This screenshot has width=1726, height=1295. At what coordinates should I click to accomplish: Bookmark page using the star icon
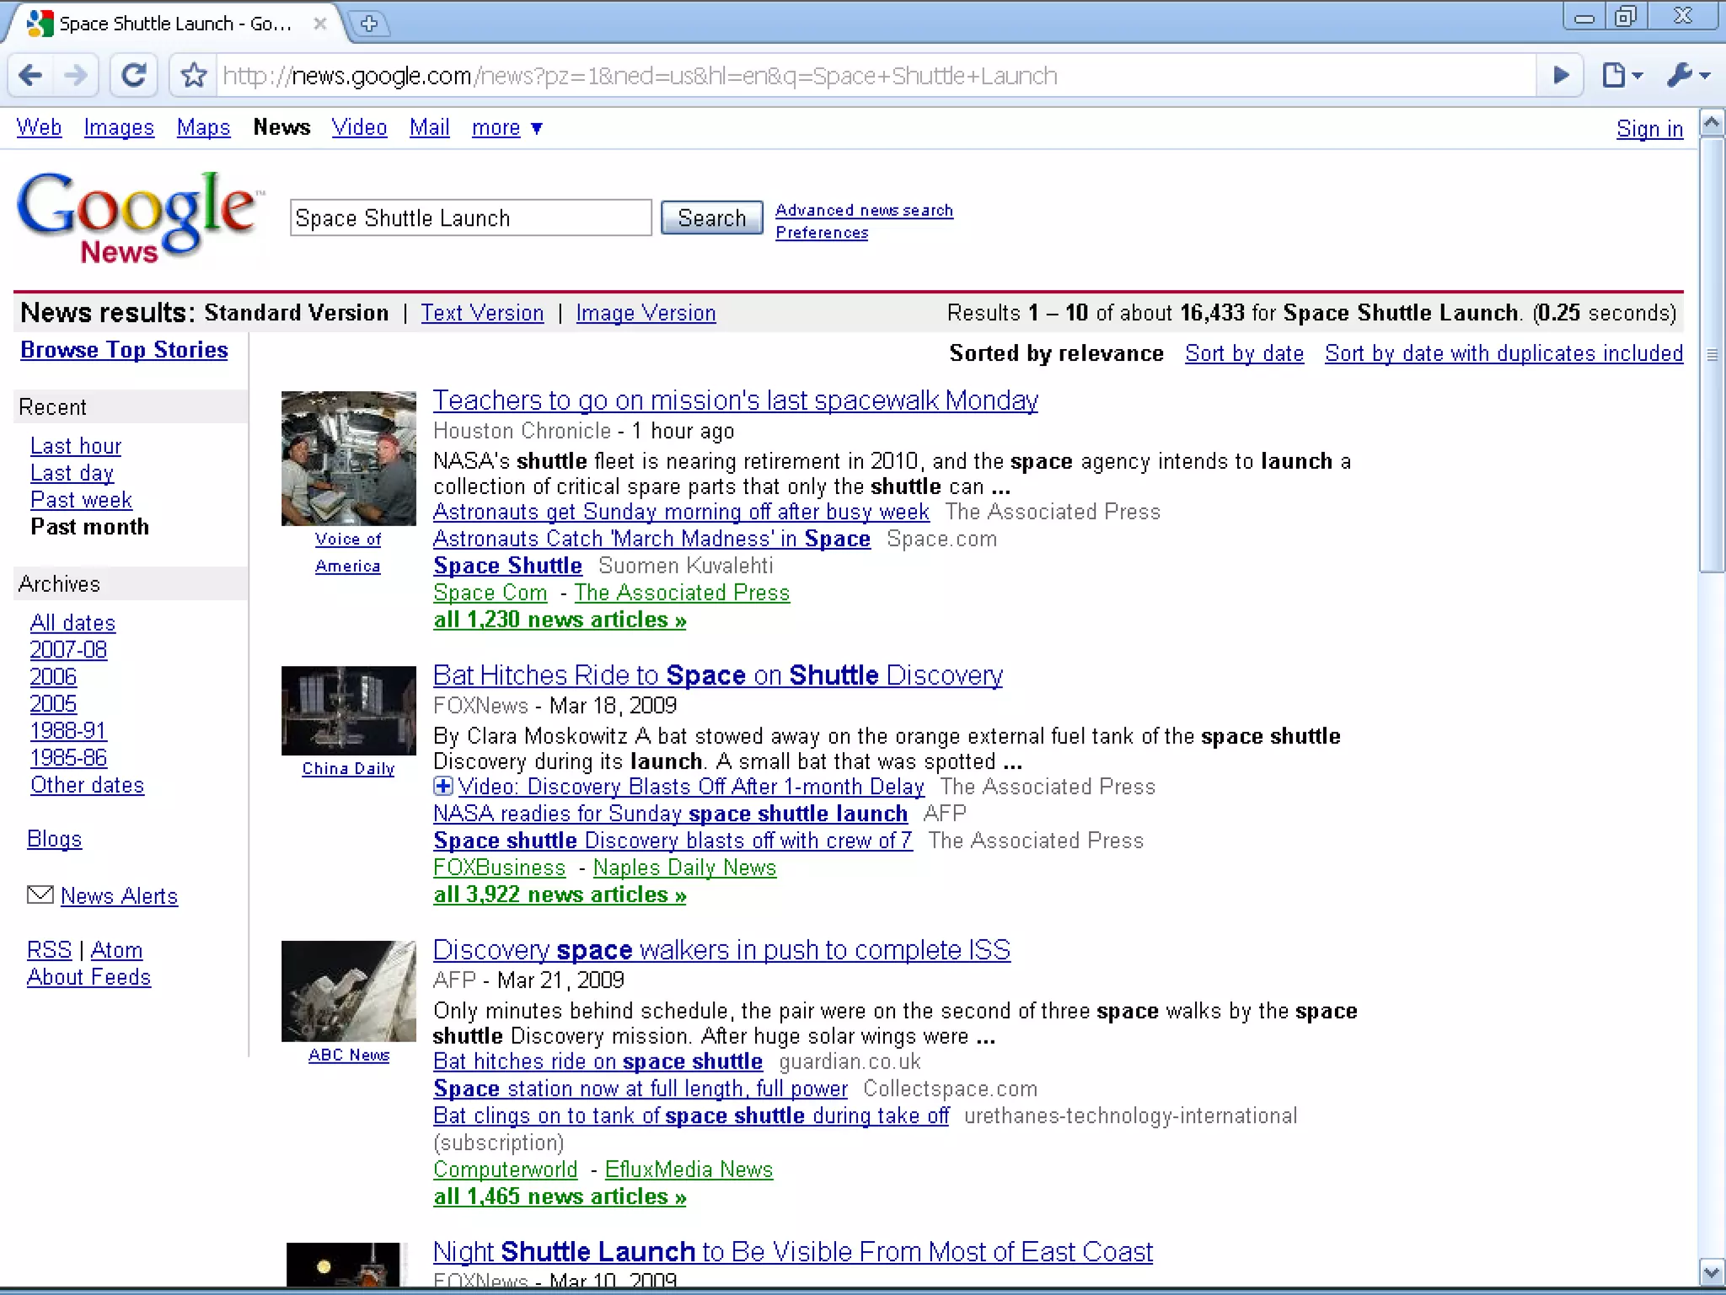(x=194, y=76)
